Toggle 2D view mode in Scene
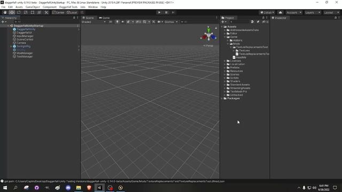This screenshot has width=342, height=192. pos(111,22)
